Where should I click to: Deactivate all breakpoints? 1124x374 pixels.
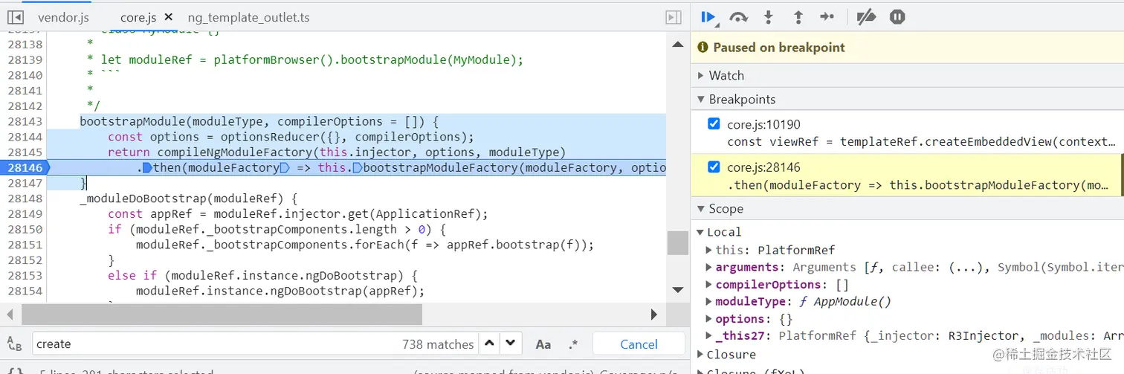[866, 16]
